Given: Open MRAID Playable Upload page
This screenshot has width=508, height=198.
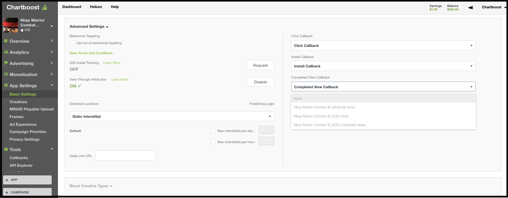Looking at the screenshot, I should (x=32, y=109).
